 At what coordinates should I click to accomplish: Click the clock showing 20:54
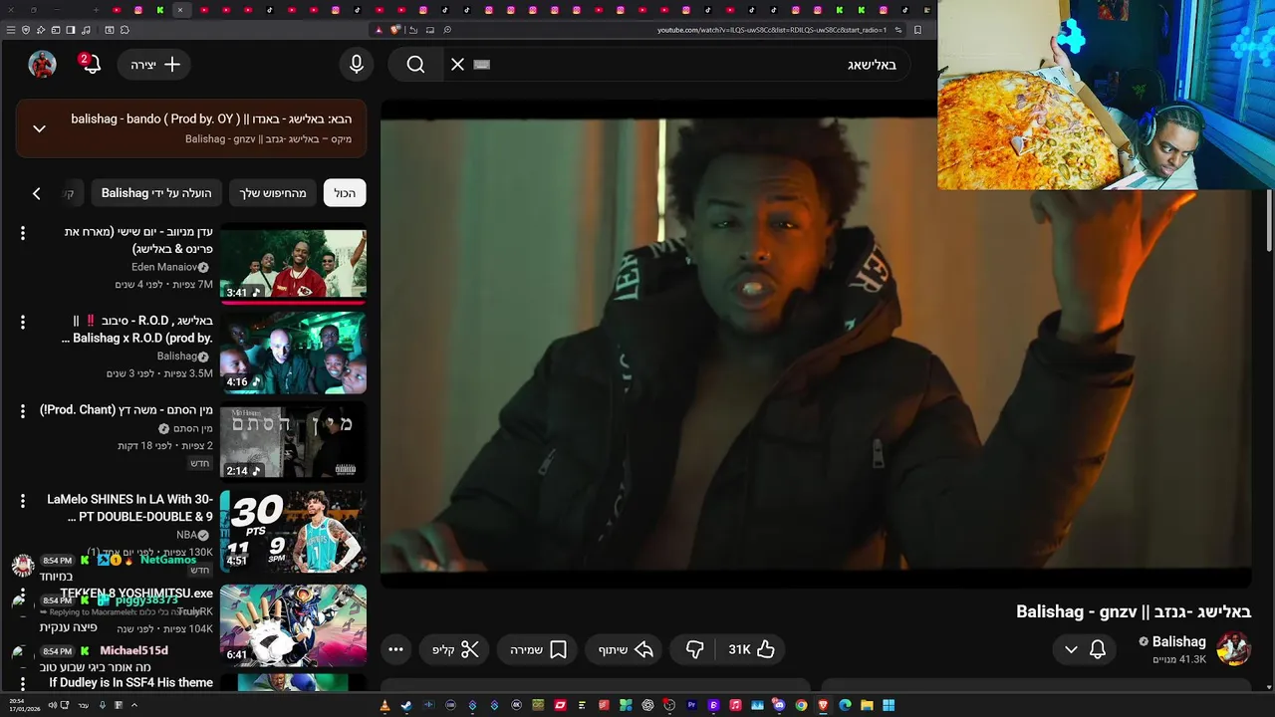click(17, 701)
